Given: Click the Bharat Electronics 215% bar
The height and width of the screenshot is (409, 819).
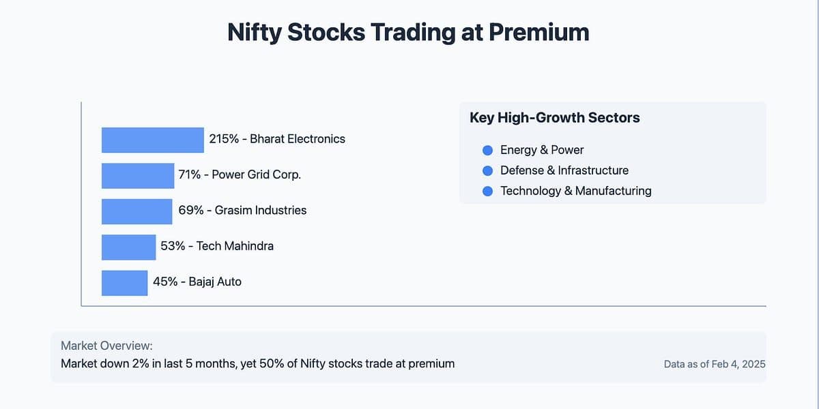Looking at the screenshot, I should coord(153,140).
